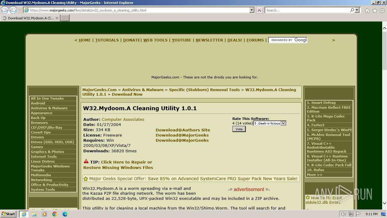Viewport: 387px width, 218px height.
Task: Open the HOME menu link
Action: [x=85, y=40]
